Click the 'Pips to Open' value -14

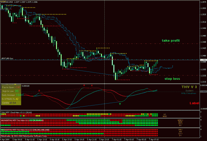pos(17,87)
